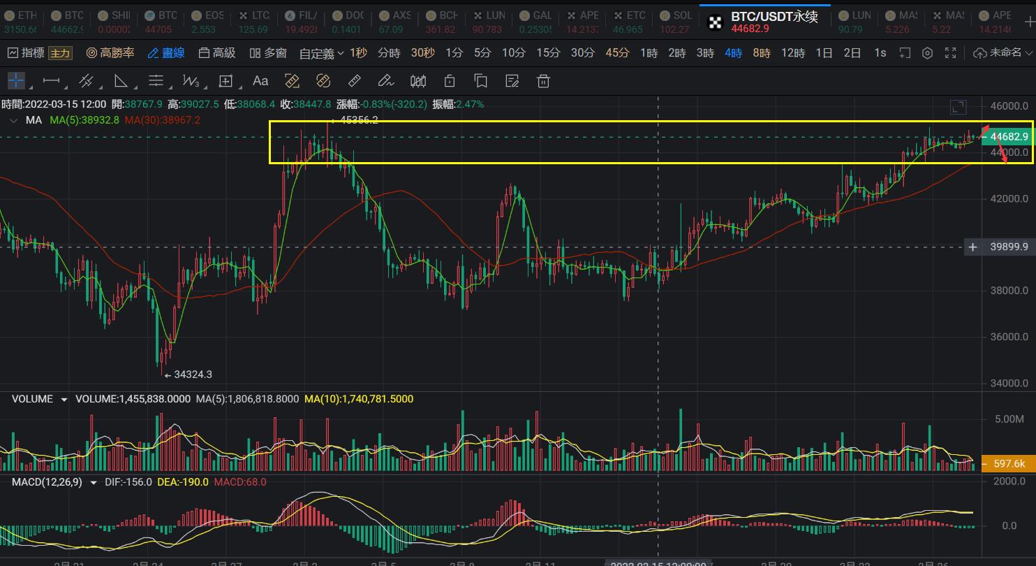Open the SHIB symbol tab
Screen dimensions: 1036x566
pos(114,21)
